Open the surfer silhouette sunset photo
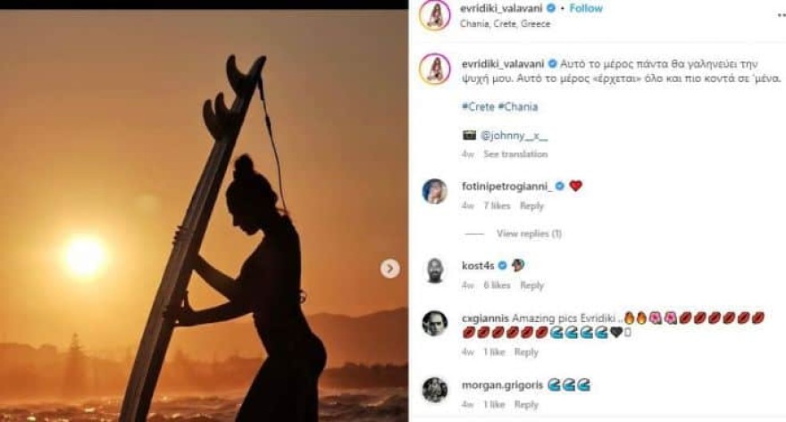Image resolution: width=786 pixels, height=422 pixels. (x=204, y=216)
